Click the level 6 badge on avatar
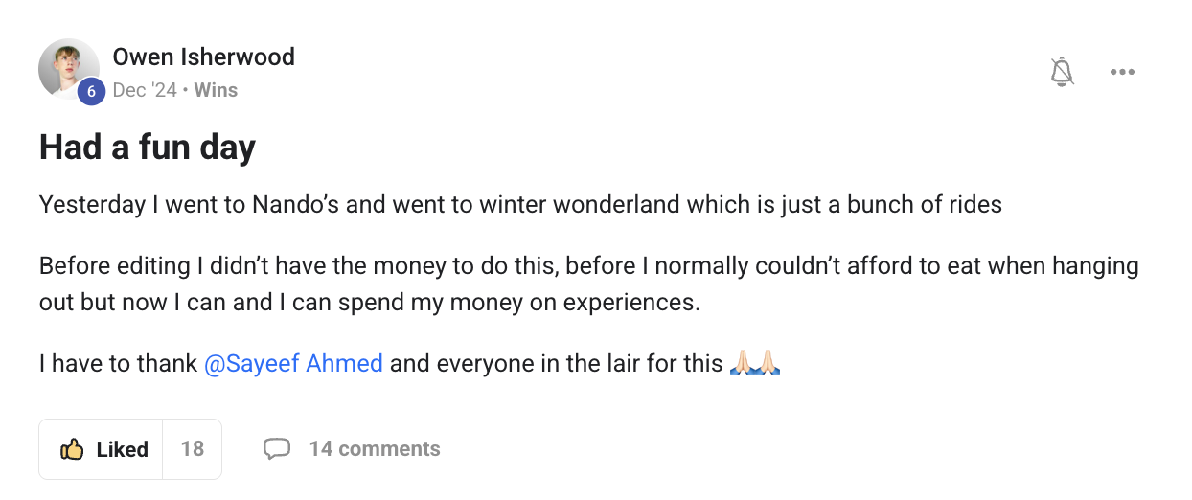Screen dimensions: 1192x500 [x=91, y=92]
